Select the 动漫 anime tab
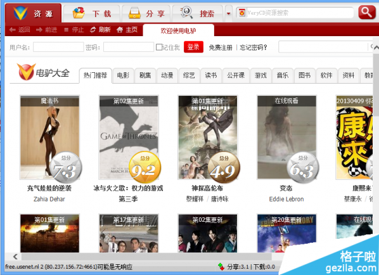The height and width of the screenshot is (275, 379). pyautogui.click(x=167, y=75)
